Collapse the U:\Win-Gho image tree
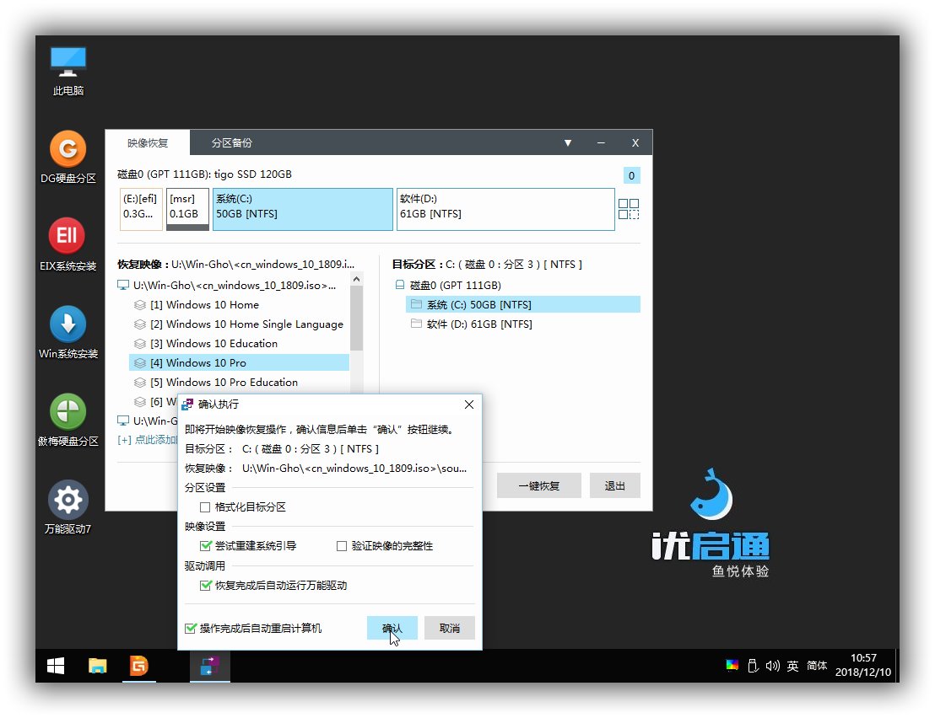This screenshot has height=718, width=935. click(x=124, y=287)
